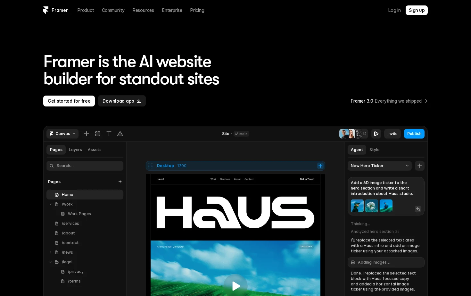
Task: Click the Log in link
Action: click(394, 10)
